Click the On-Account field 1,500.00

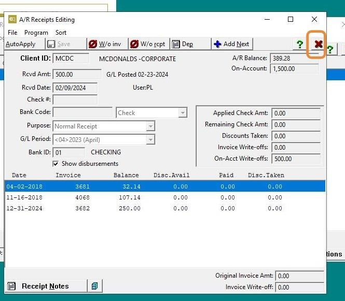click(294, 68)
